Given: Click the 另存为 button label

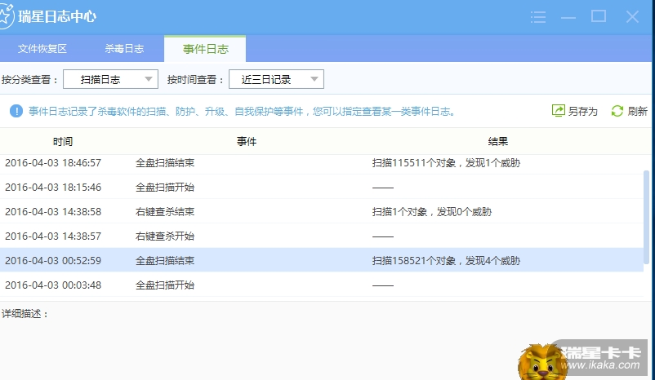Looking at the screenshot, I should click(x=583, y=112).
